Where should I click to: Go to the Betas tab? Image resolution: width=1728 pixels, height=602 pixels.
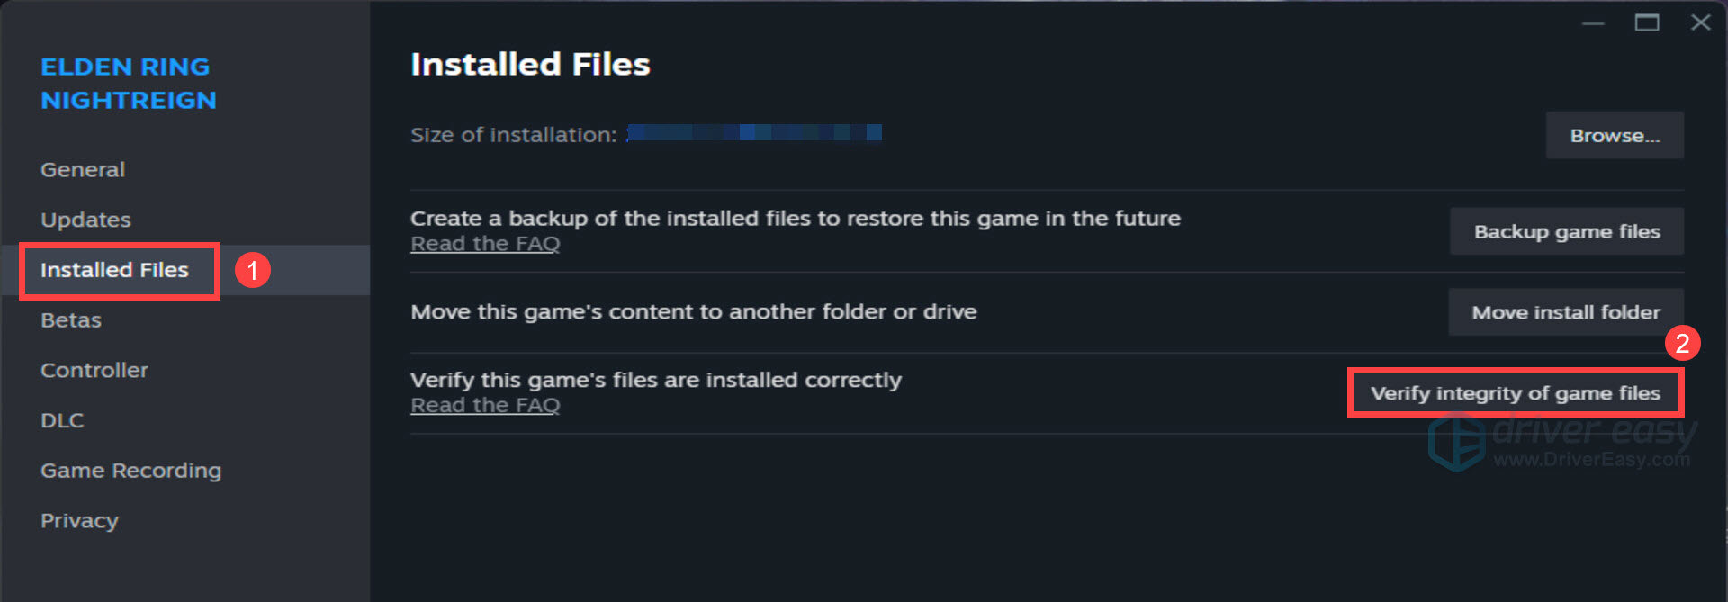pos(71,320)
